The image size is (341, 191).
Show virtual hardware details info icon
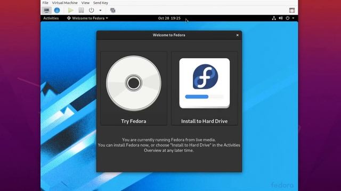pos(57,11)
